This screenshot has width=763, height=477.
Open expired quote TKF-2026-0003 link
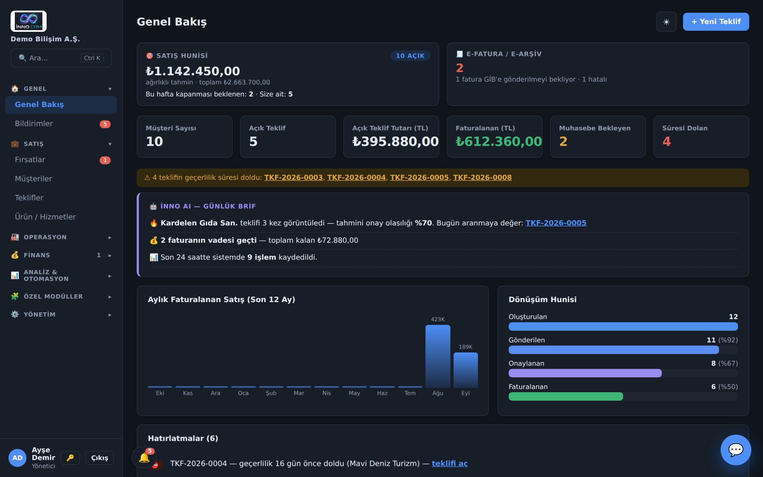(294, 178)
